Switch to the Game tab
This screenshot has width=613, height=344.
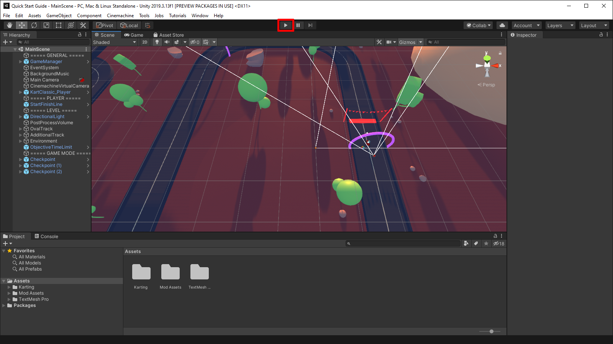[x=134, y=35]
